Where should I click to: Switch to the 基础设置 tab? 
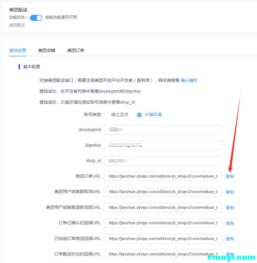pyautogui.click(x=18, y=50)
